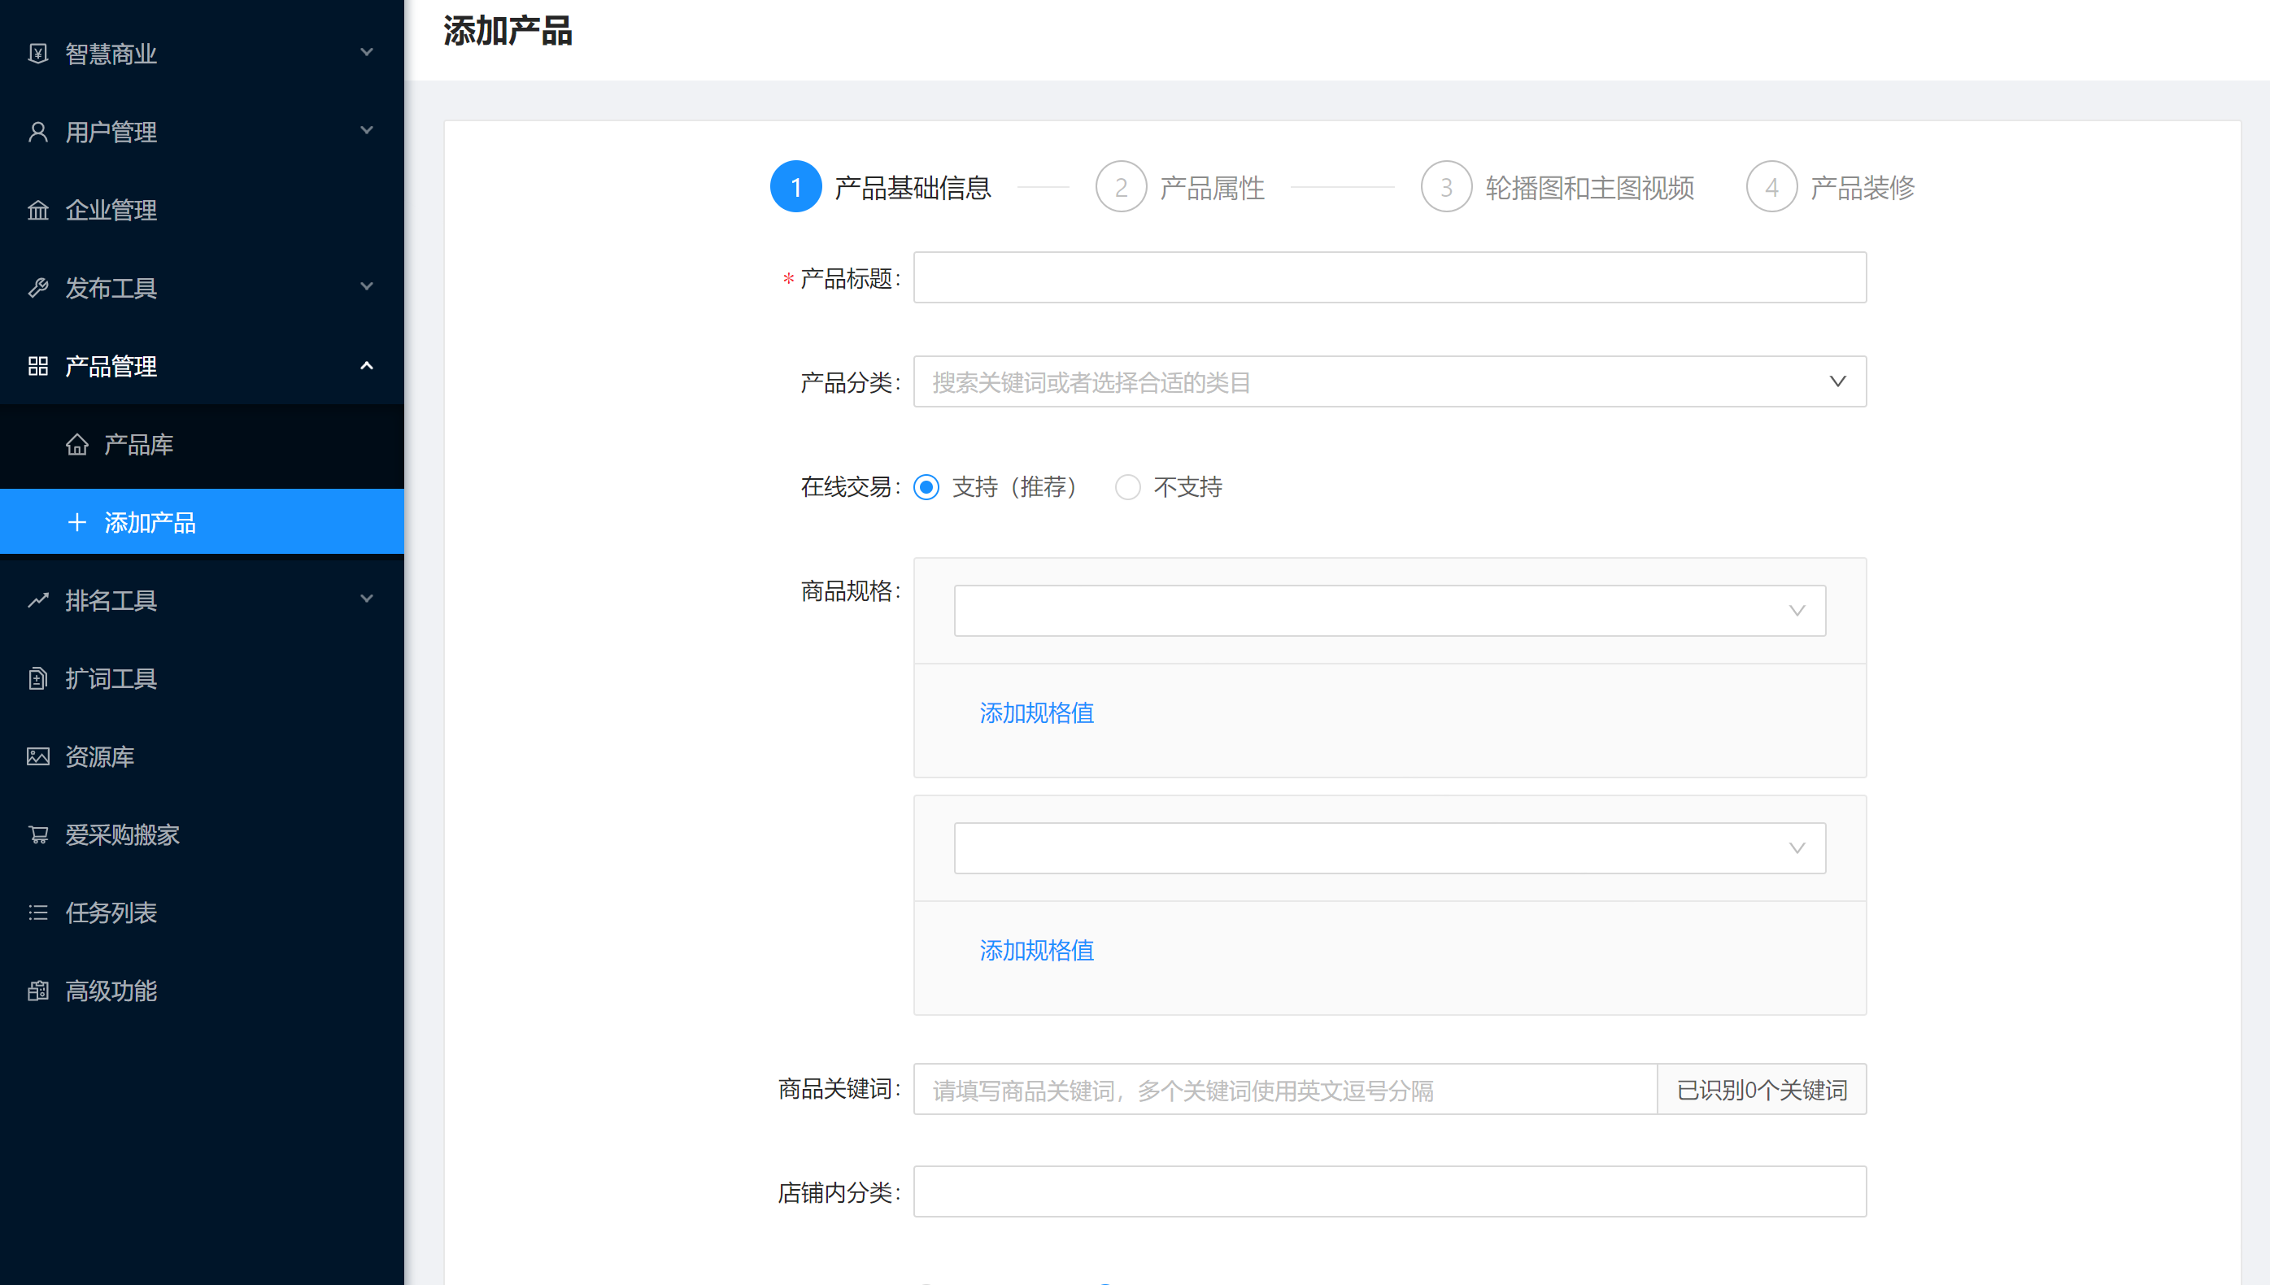Viewport: 2270px width, 1285px height.
Task: Open the second 商品规格 dropdown
Action: (1390, 848)
